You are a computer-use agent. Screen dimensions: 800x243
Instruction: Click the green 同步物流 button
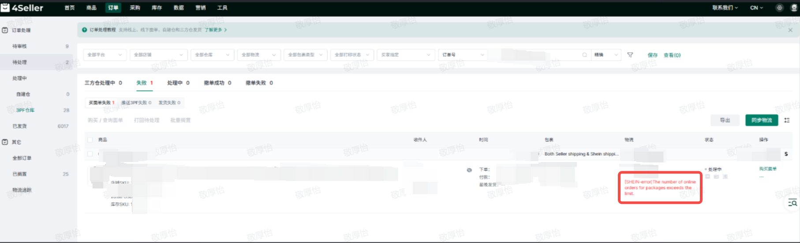tap(762, 120)
